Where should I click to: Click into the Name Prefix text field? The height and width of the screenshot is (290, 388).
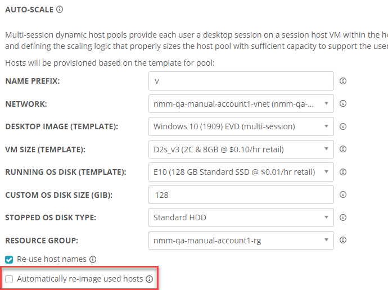241,81
